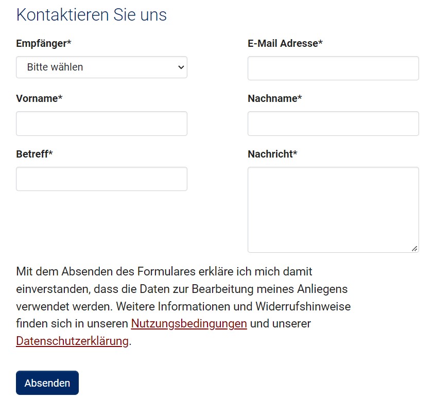Image resolution: width=434 pixels, height=399 pixels.
Task: Open the Empfänger dropdown menu
Action: tap(101, 67)
